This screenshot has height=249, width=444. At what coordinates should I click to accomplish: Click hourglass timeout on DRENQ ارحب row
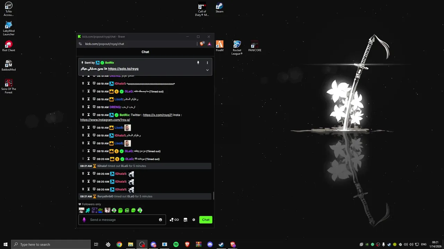[88, 107]
